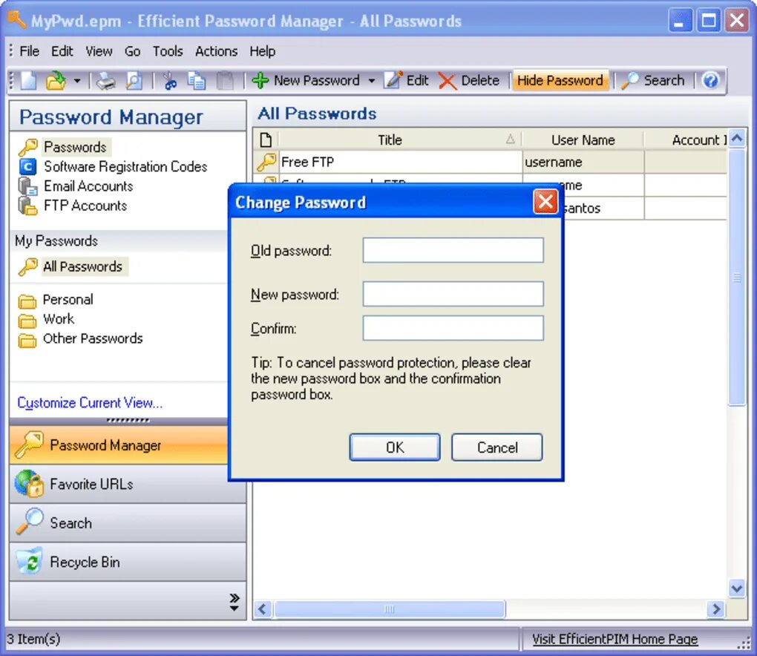The image size is (757, 656).
Task: Click the Account column header
Action: pyautogui.click(x=685, y=140)
